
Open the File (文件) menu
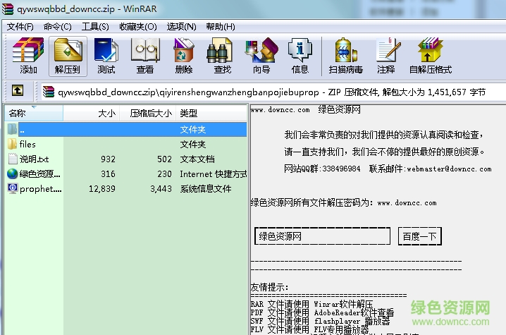pos(20,27)
